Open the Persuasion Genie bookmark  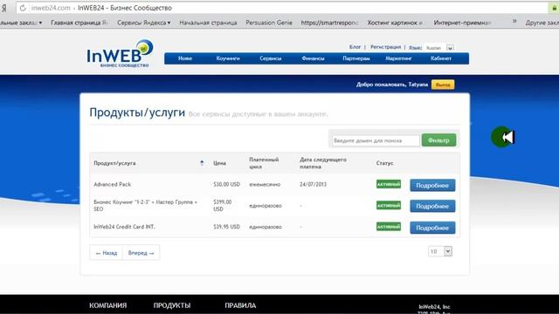pos(269,23)
